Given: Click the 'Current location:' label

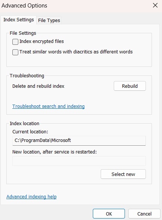Looking at the screenshot, I should click(30, 132).
